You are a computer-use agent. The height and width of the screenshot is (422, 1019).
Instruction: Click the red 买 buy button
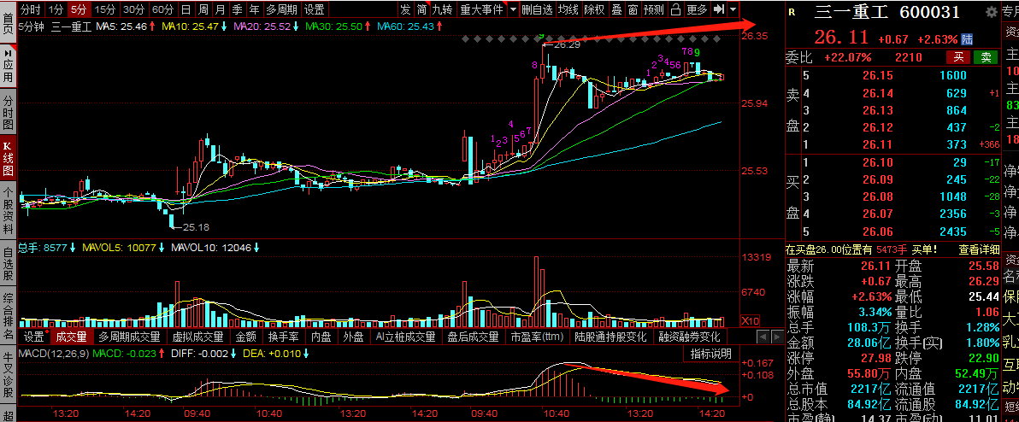pos(958,57)
